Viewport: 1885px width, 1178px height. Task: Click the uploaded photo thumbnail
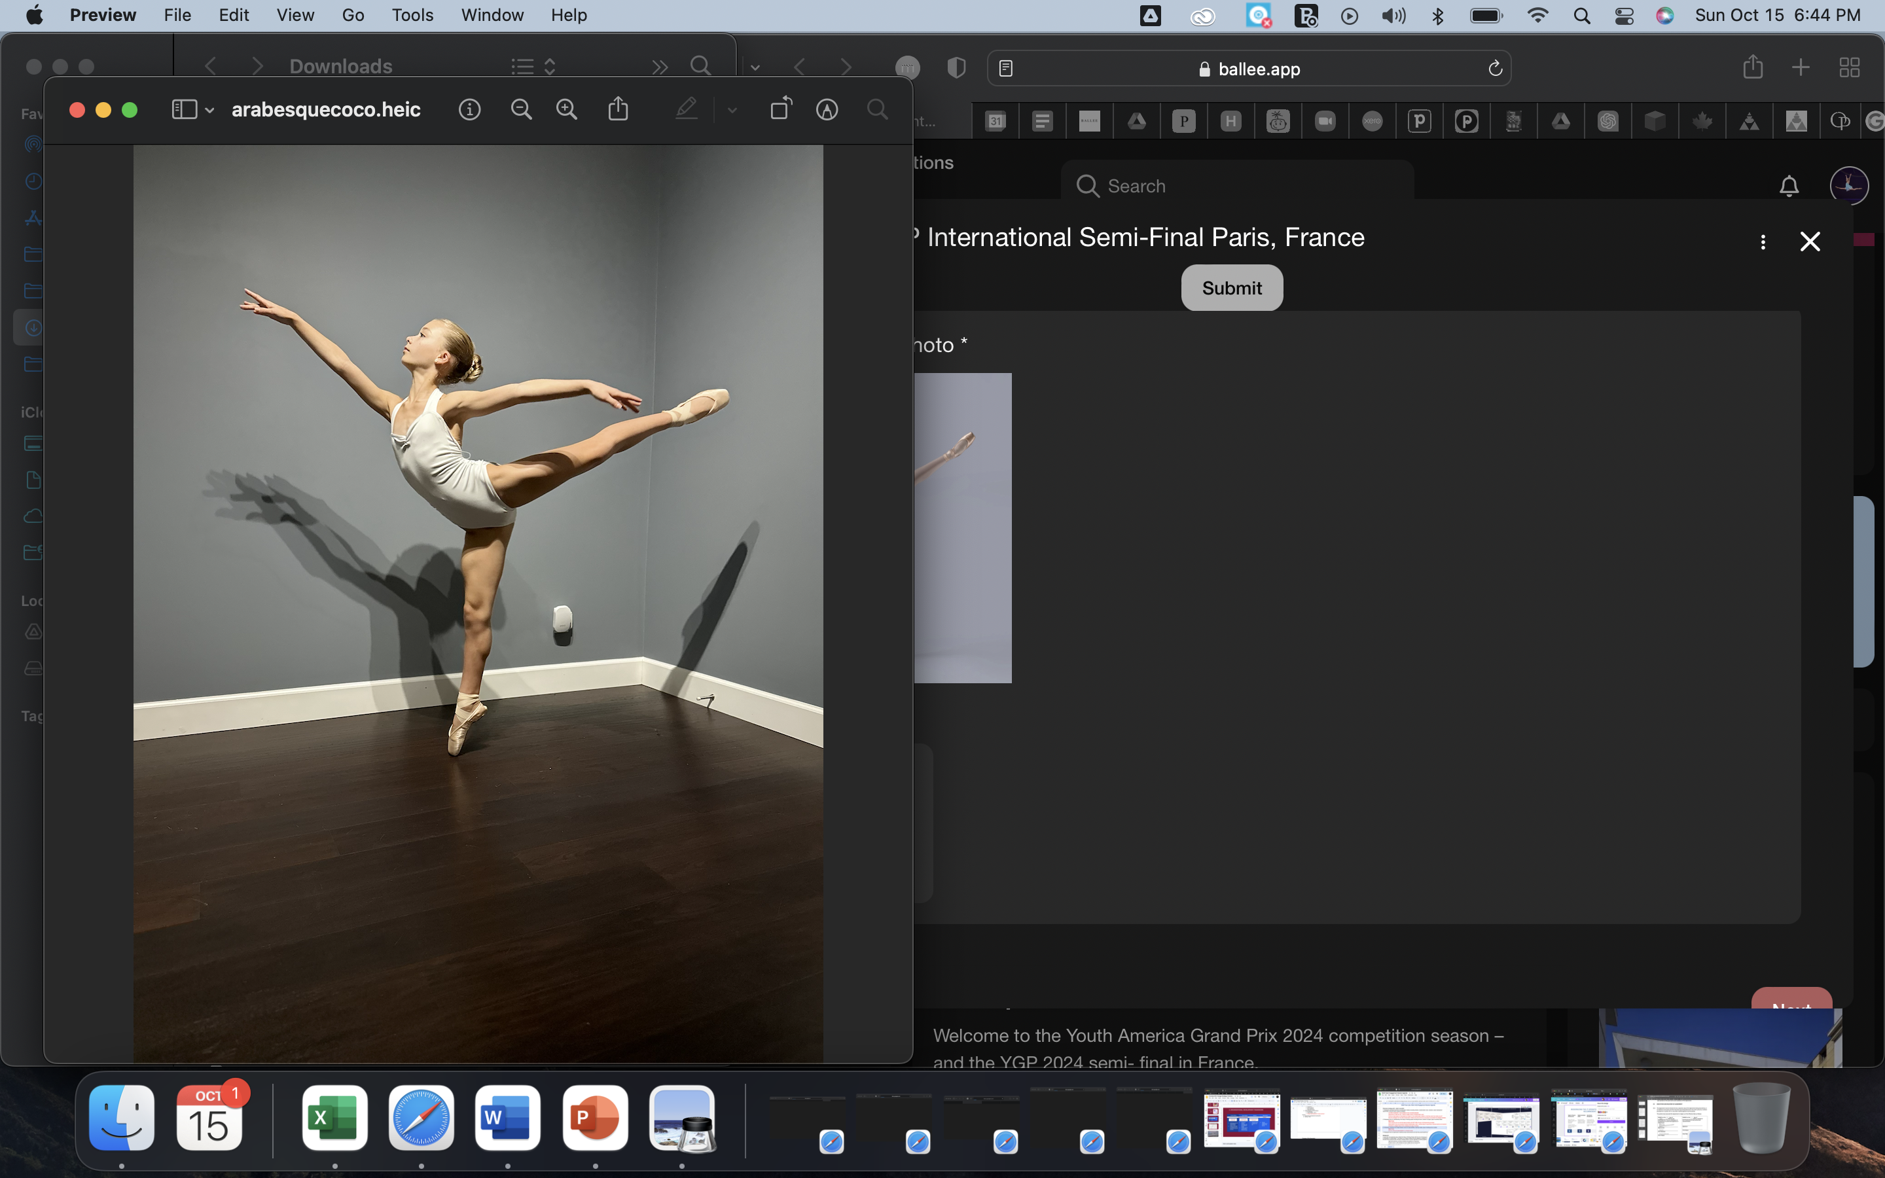point(963,527)
